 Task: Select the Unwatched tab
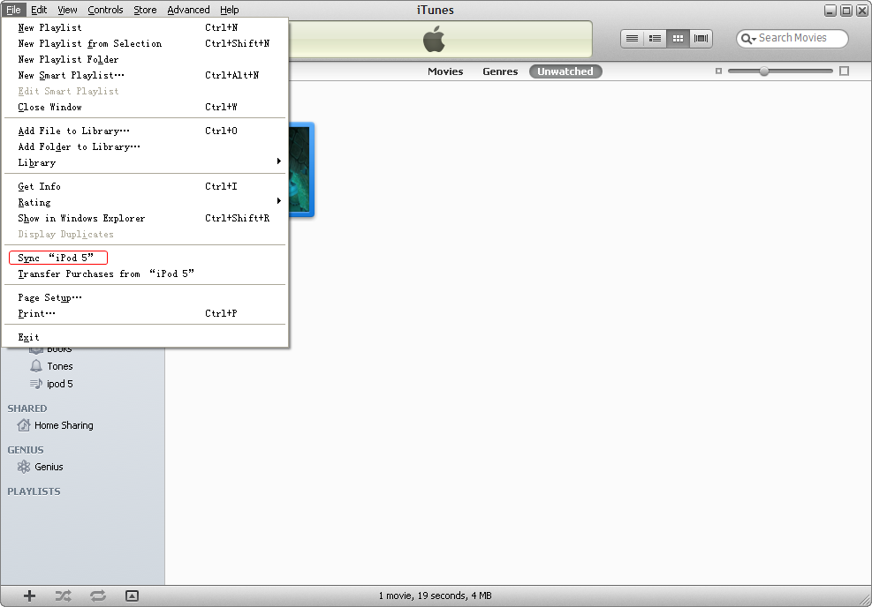[565, 71]
